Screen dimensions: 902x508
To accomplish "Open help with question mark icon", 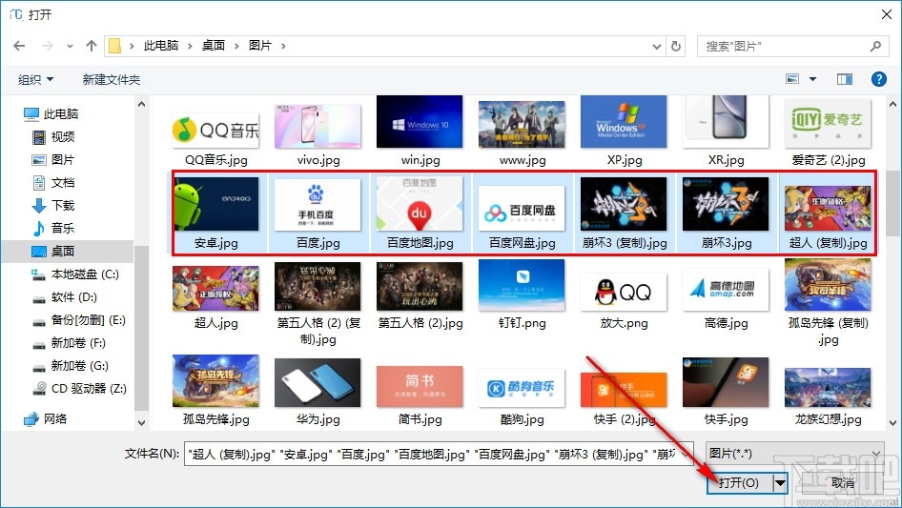I will click(879, 79).
